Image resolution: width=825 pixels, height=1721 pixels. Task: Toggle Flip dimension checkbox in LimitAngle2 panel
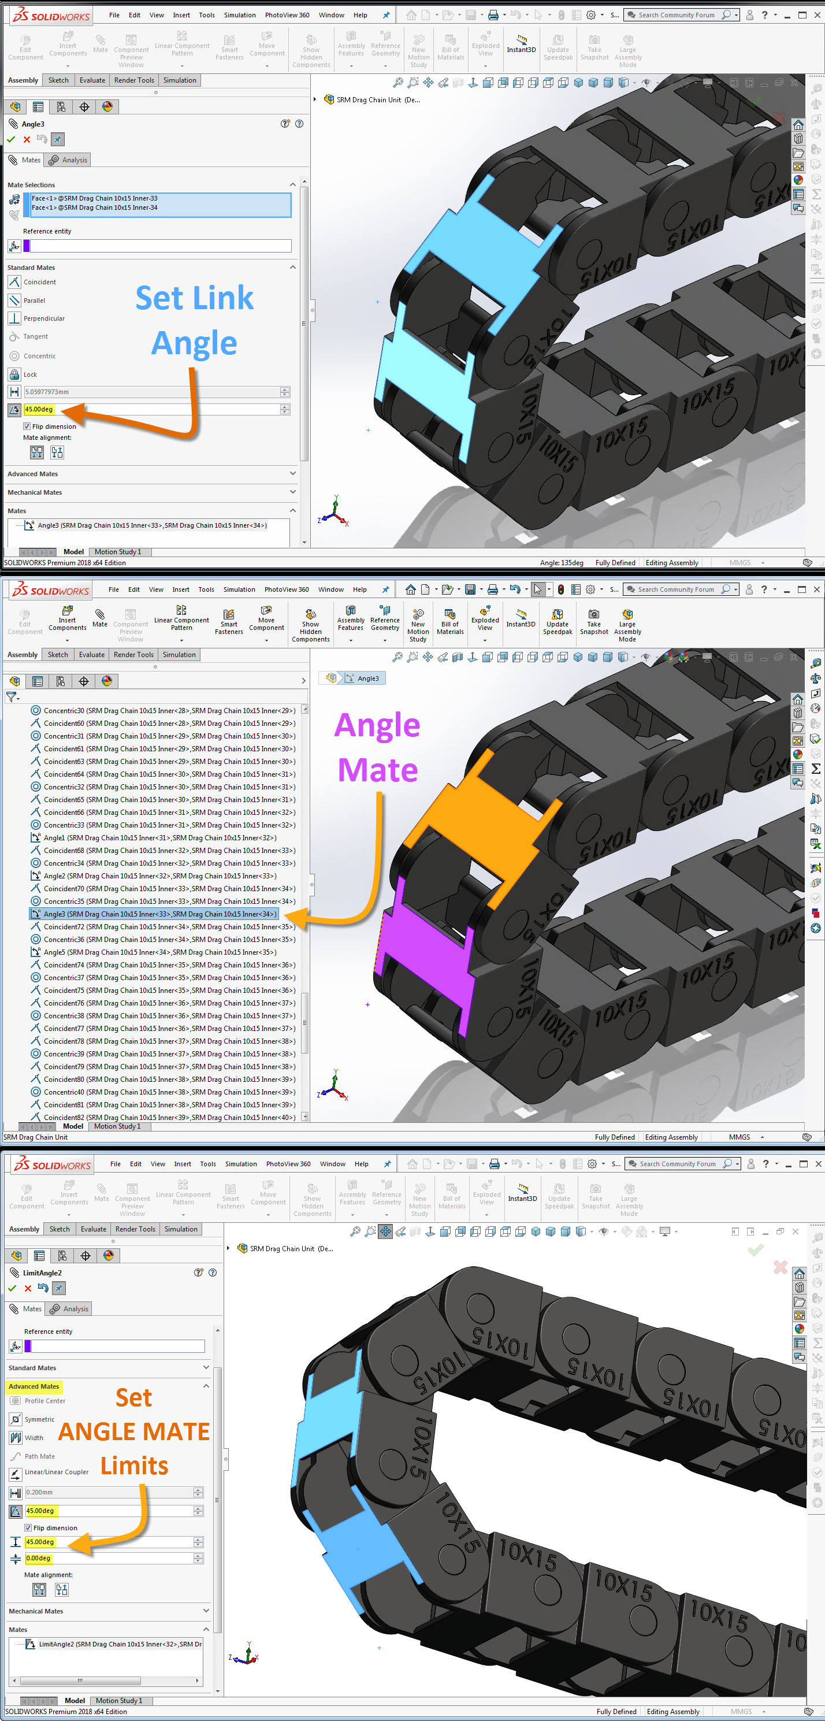[x=28, y=1528]
